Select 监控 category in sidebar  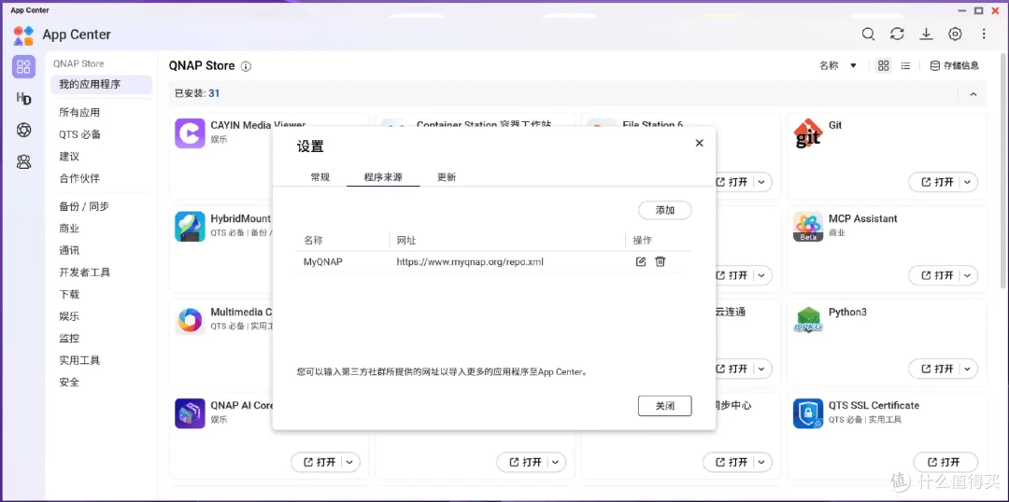click(x=69, y=338)
